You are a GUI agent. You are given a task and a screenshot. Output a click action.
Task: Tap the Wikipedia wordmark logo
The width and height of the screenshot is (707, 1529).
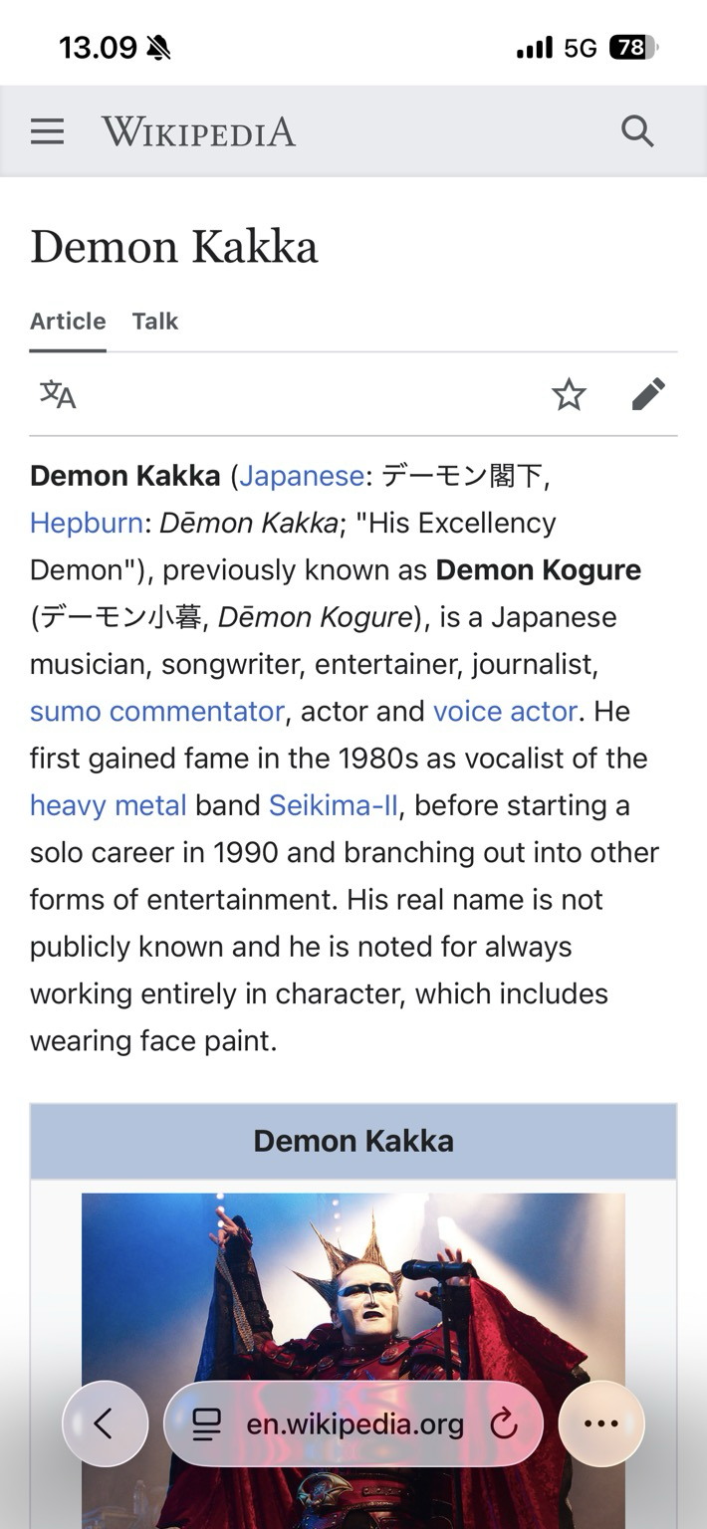(x=198, y=131)
